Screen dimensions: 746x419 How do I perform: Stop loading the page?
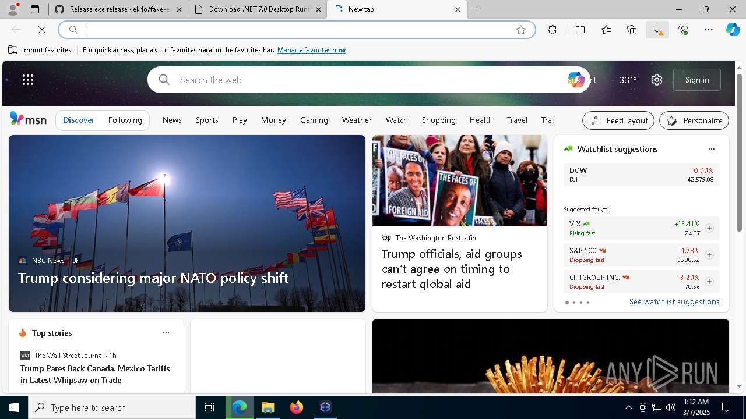coord(42,30)
